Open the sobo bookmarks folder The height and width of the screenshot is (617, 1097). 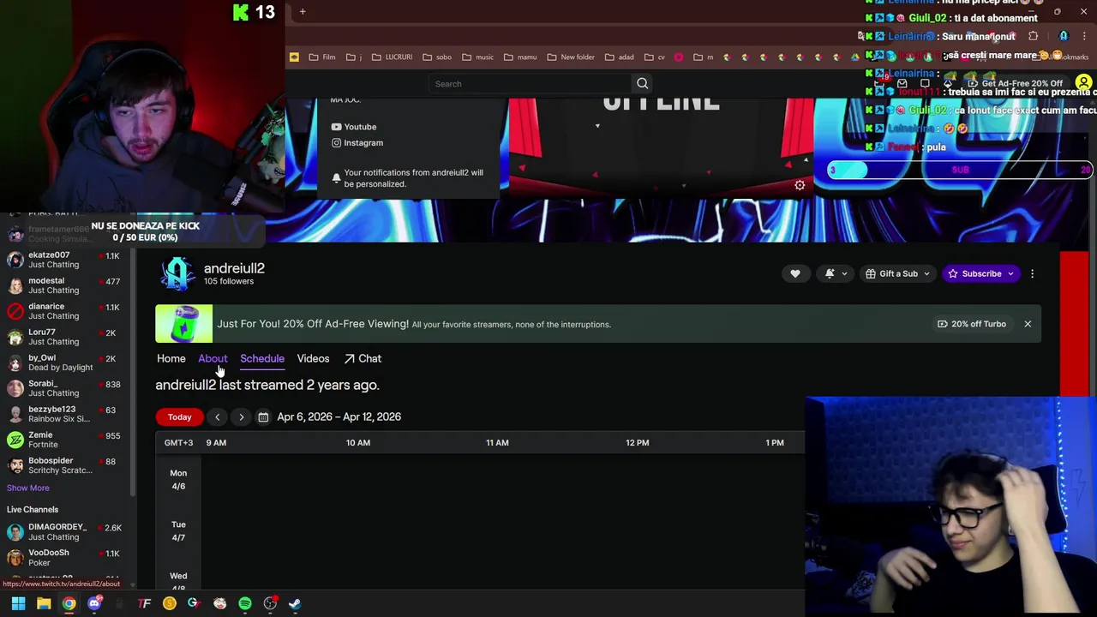[437, 57]
